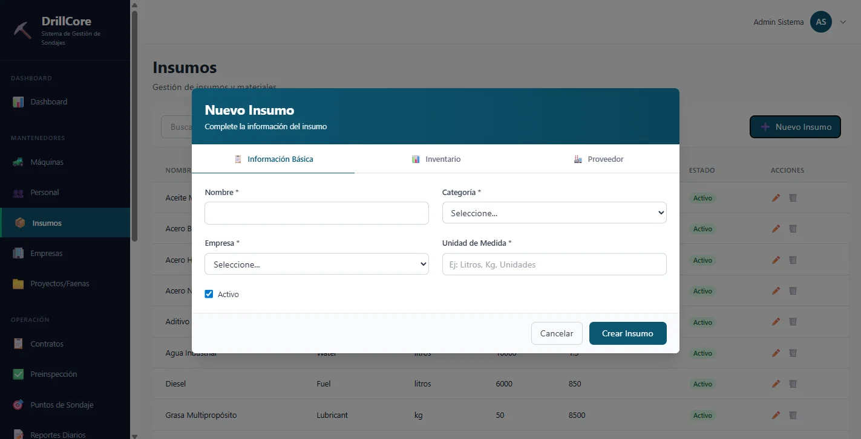Click the sidebar vertical scrollbar
Screen dimensions: 861x439
pos(134,121)
